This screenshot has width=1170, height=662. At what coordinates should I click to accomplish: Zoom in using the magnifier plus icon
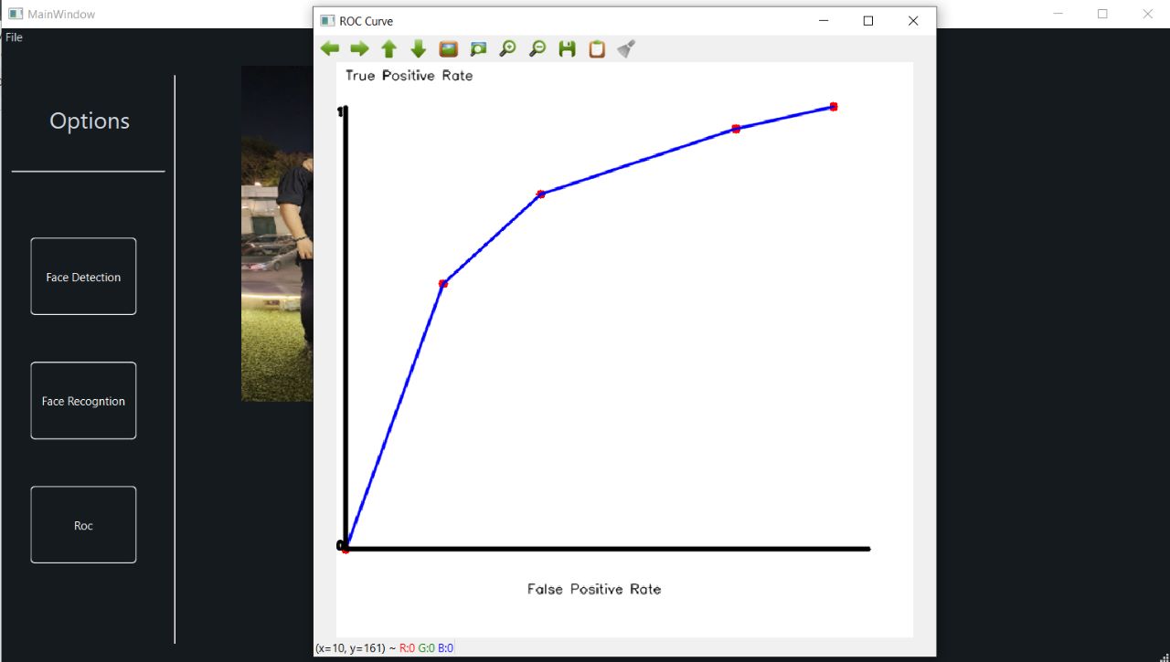tap(507, 48)
